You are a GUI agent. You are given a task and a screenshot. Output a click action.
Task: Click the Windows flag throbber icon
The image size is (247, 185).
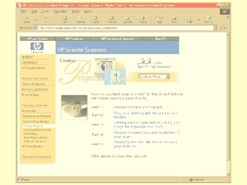[225, 12]
